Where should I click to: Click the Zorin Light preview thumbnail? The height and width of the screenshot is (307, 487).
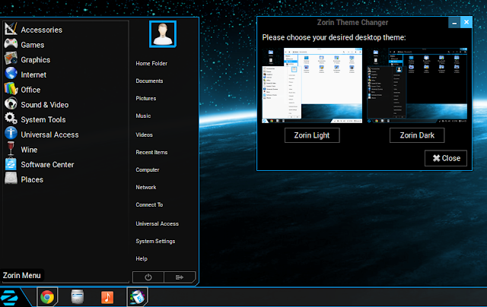pos(312,86)
